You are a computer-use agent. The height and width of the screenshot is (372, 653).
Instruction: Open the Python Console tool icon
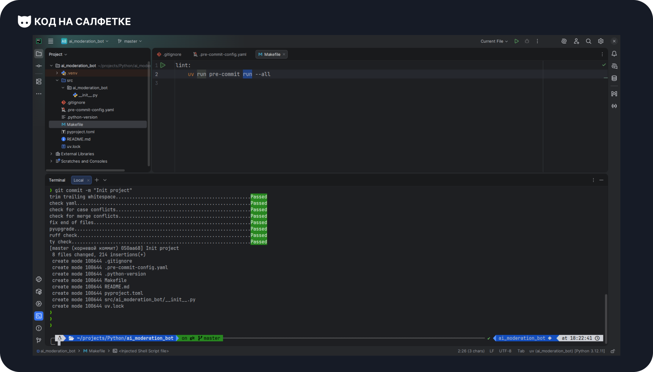click(x=39, y=279)
